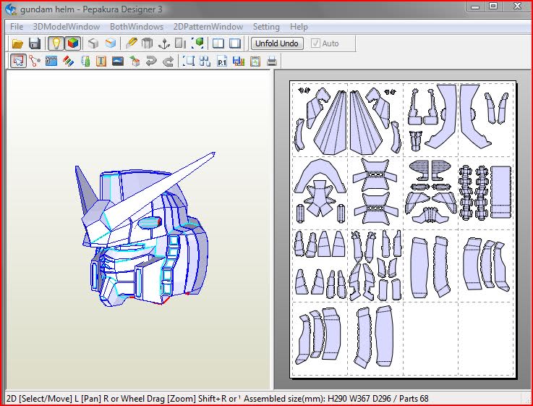Click the anchor icon in toolbar
The image size is (533, 406).
[x=163, y=43]
